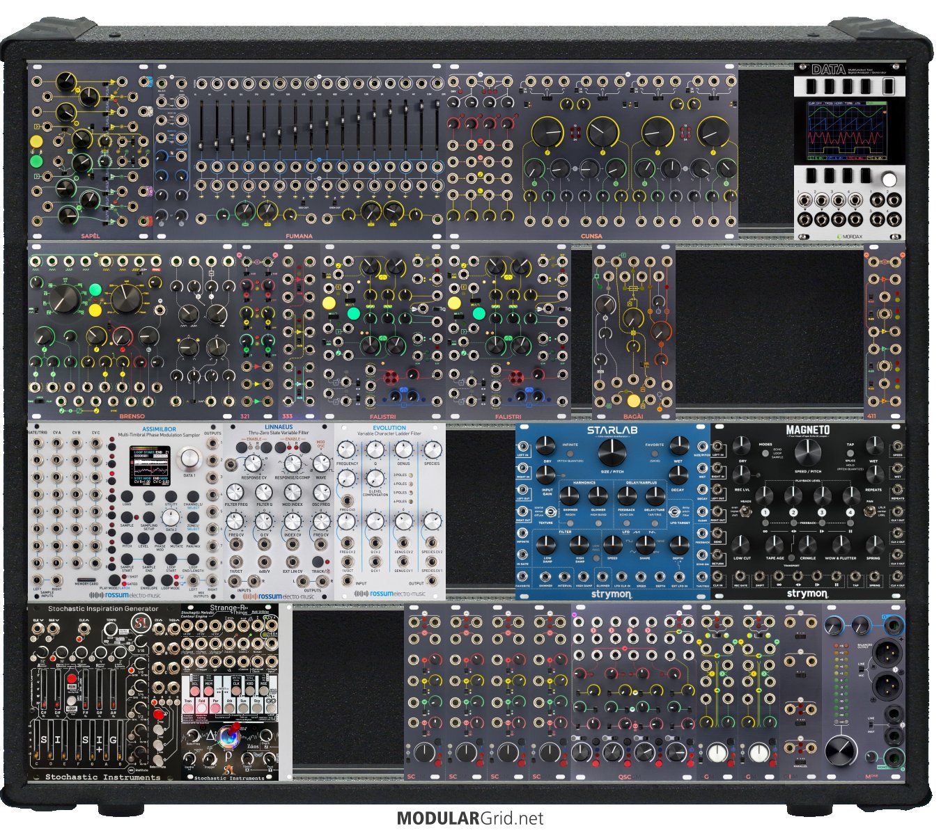Image resolution: width=941 pixels, height=833 pixels.
Task: Select the BRENSO oscillator module
Action: tap(132, 331)
